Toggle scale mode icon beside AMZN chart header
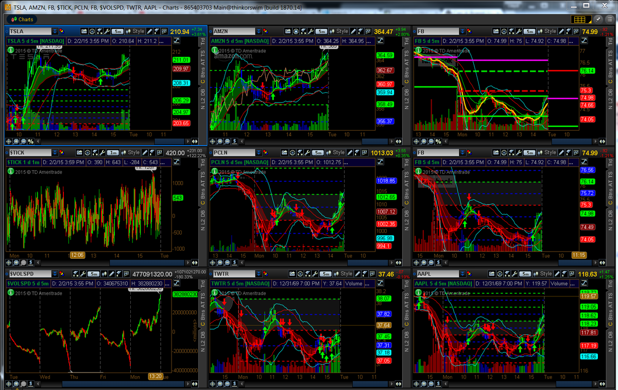The image size is (618, 390). click(380, 41)
